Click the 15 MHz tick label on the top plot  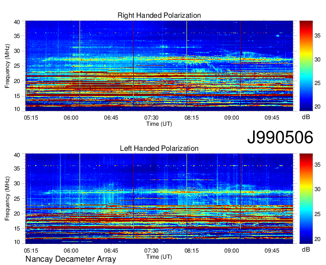click(x=17, y=96)
